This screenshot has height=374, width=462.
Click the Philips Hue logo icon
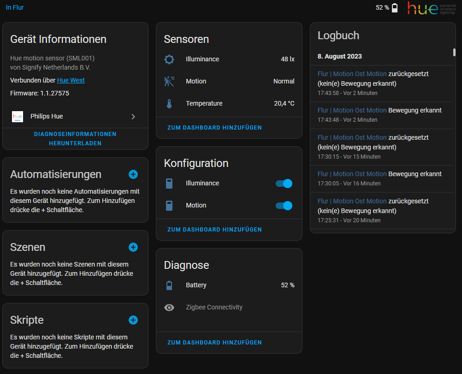click(17, 117)
